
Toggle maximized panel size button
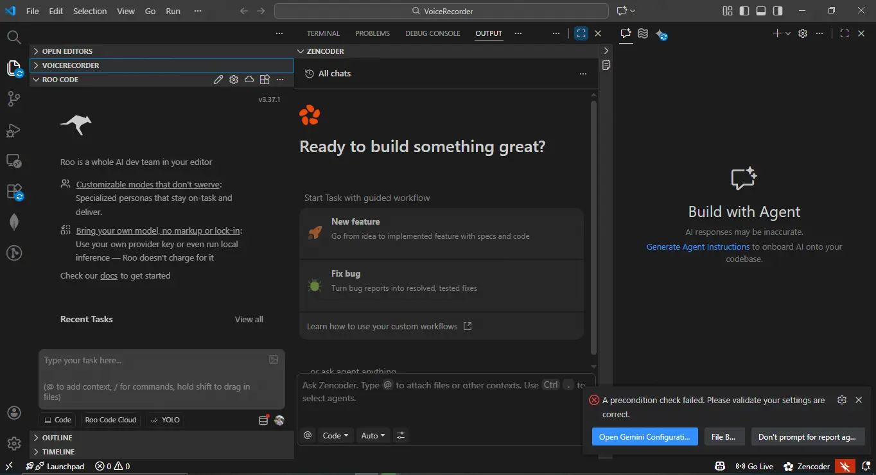point(581,33)
